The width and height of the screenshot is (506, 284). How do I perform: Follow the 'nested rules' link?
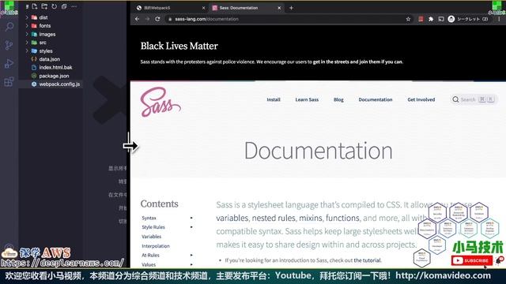(x=274, y=218)
